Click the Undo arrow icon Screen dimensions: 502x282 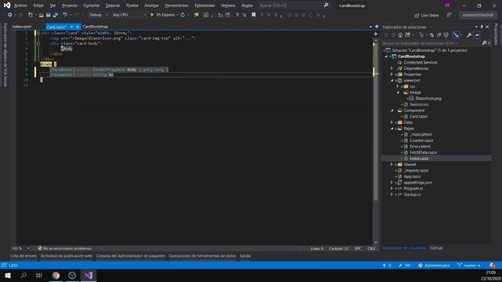tap(65, 15)
